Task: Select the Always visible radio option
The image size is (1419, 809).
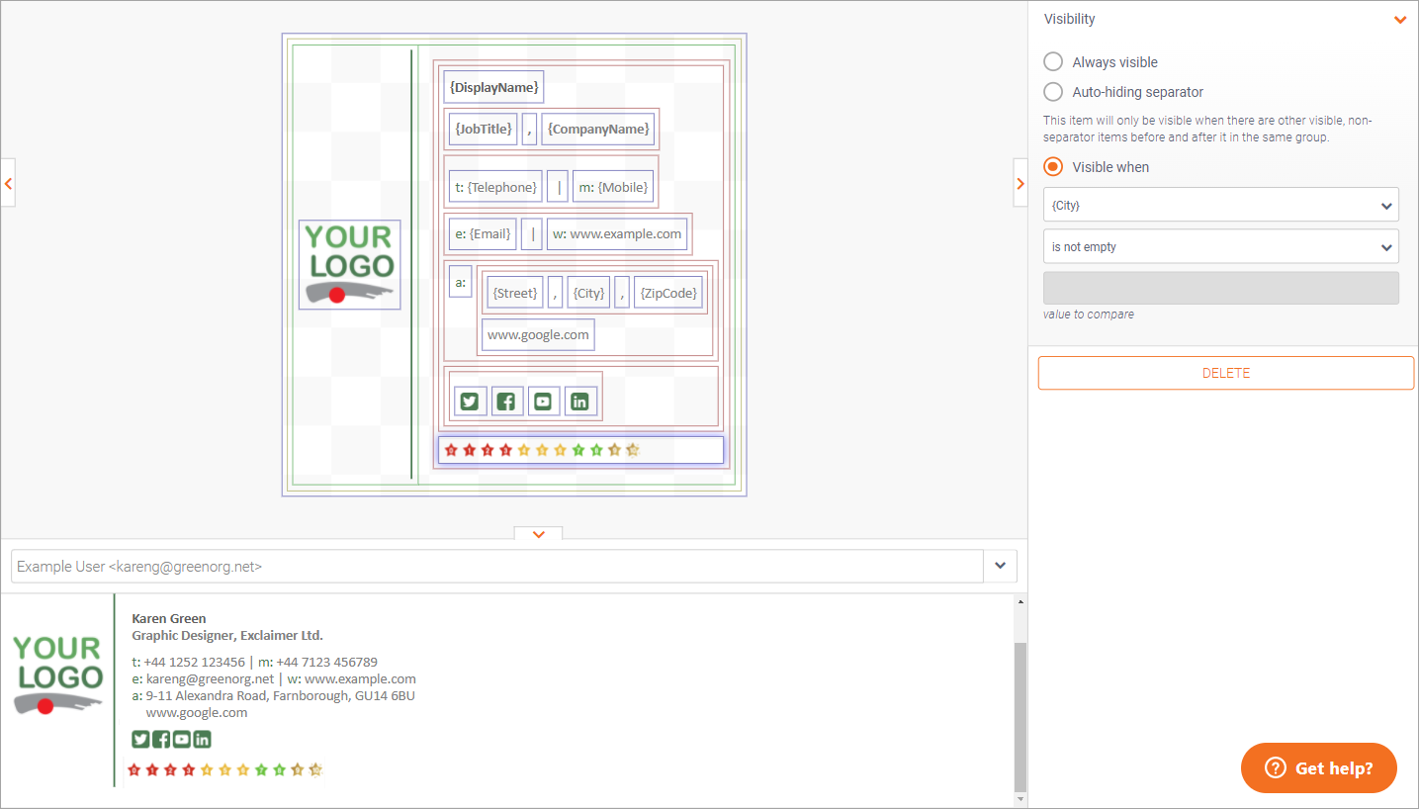Action: [x=1053, y=62]
